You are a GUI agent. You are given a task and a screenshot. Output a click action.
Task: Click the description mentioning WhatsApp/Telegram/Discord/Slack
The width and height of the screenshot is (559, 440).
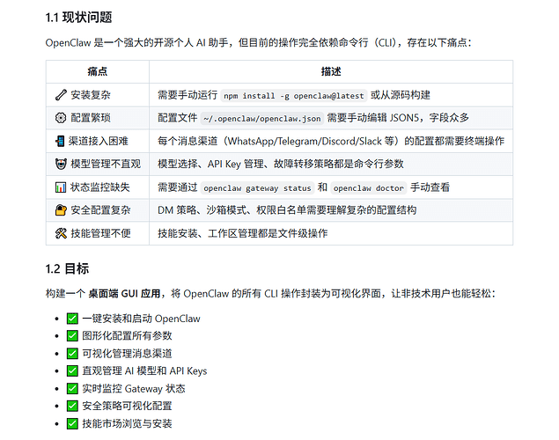coord(331,141)
